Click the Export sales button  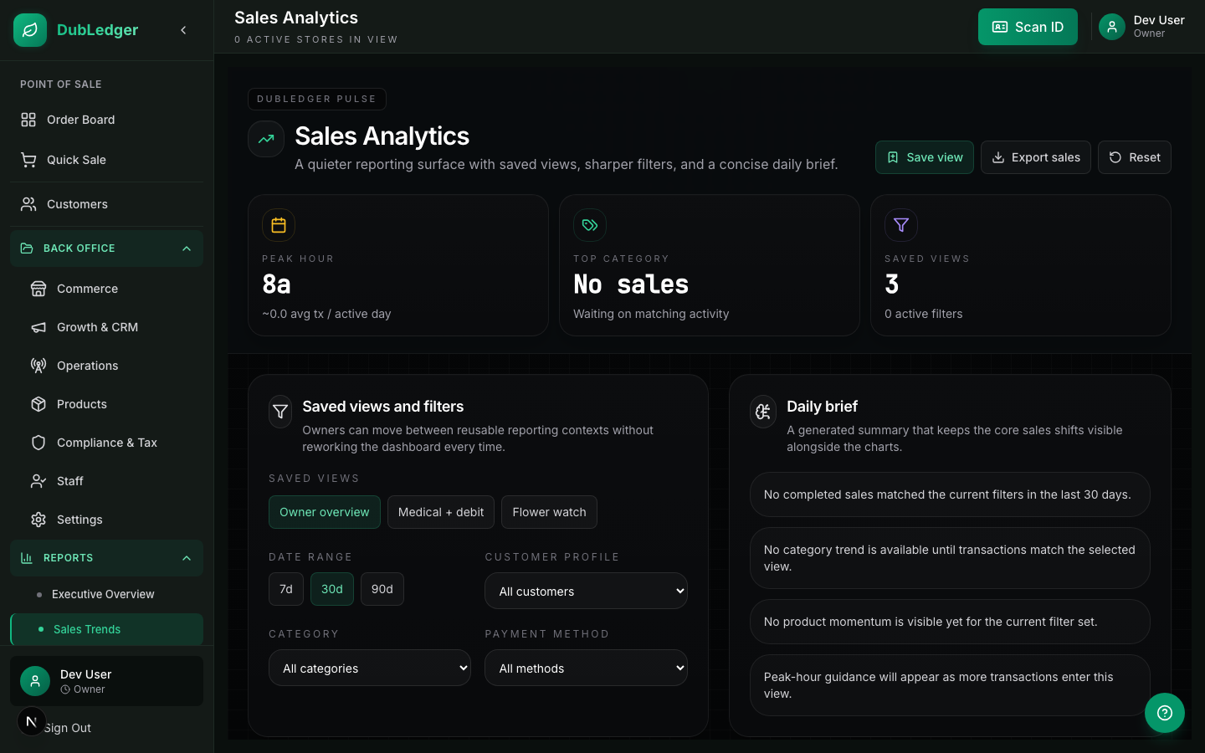[1036, 157]
